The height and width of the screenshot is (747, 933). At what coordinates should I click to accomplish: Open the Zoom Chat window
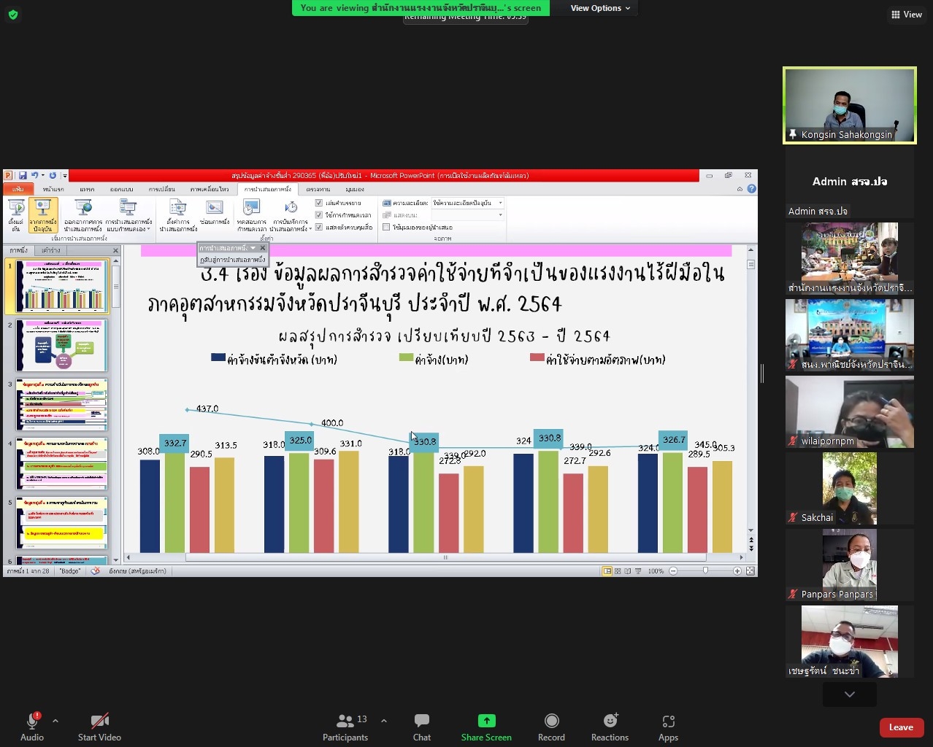(422, 727)
